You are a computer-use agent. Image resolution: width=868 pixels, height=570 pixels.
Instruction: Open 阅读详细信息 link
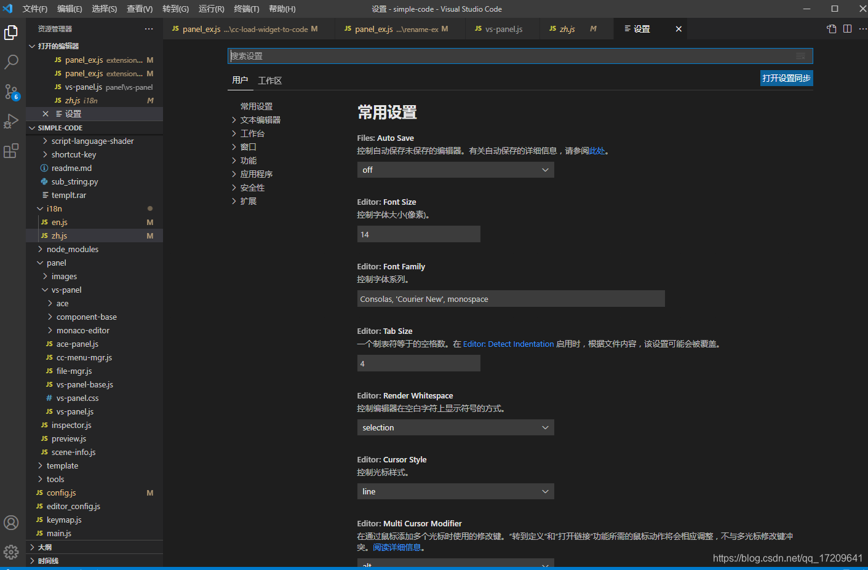[397, 547]
